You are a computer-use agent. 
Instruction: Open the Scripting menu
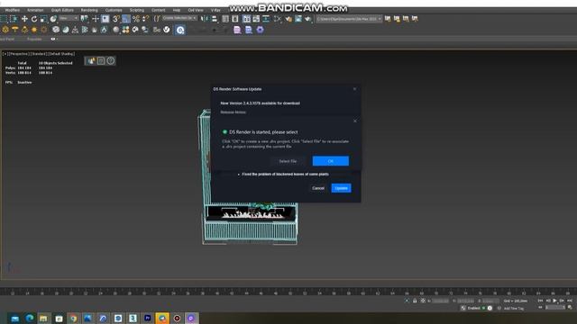click(137, 10)
